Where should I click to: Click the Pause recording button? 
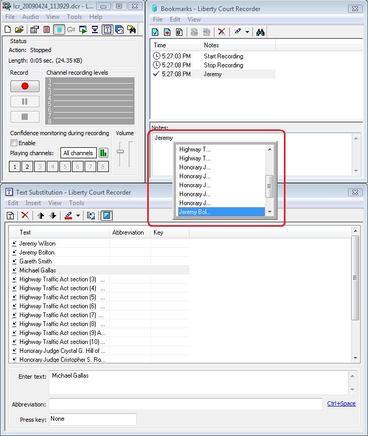(x=25, y=102)
